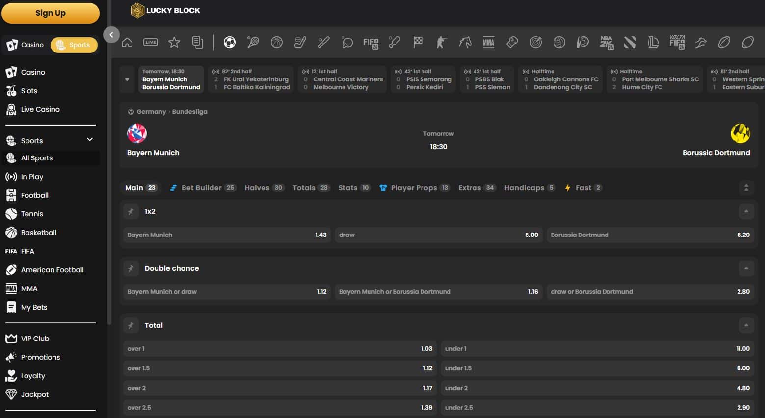Screen dimensions: 765x418
Task: Bet on Borussia Dortmund at 6.20
Action: (x=650, y=235)
